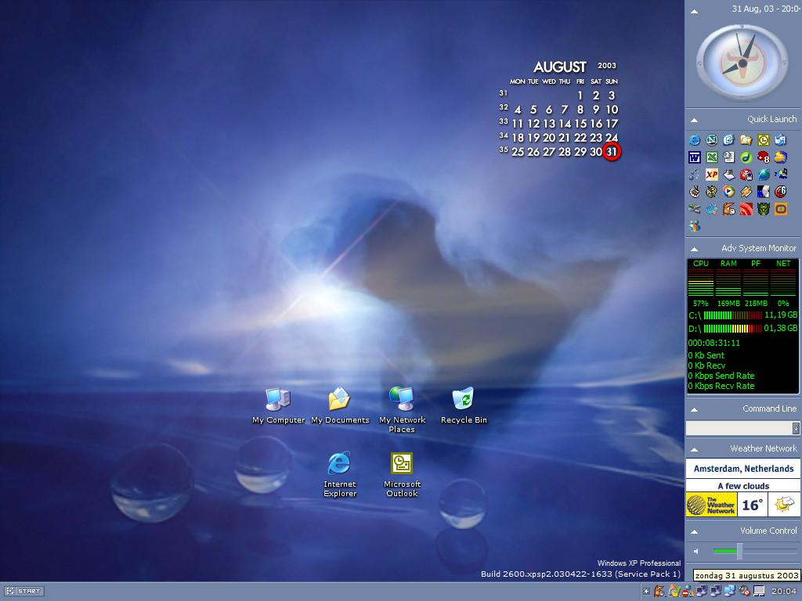Expand hidden system tray icons arrow
The image size is (802, 601).
point(646,592)
